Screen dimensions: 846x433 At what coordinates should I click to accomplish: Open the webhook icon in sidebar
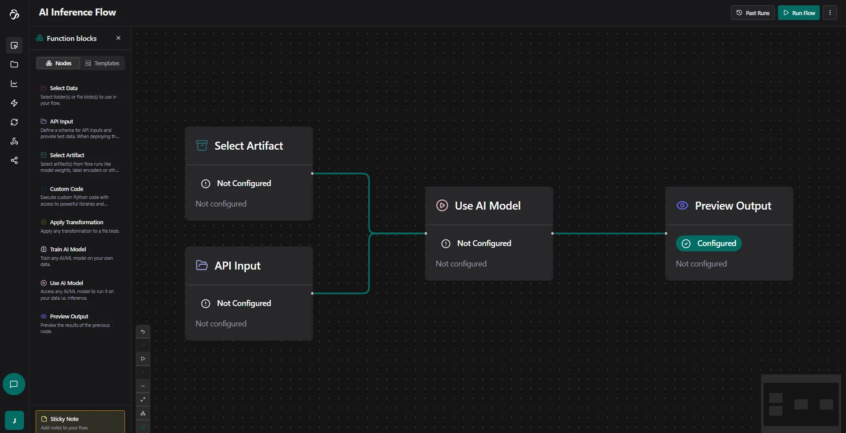[x=14, y=141]
